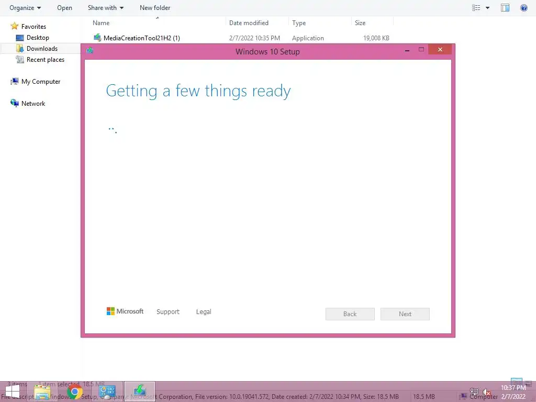Select Favorites star in navigation pane
536x402 pixels.
coord(14,26)
